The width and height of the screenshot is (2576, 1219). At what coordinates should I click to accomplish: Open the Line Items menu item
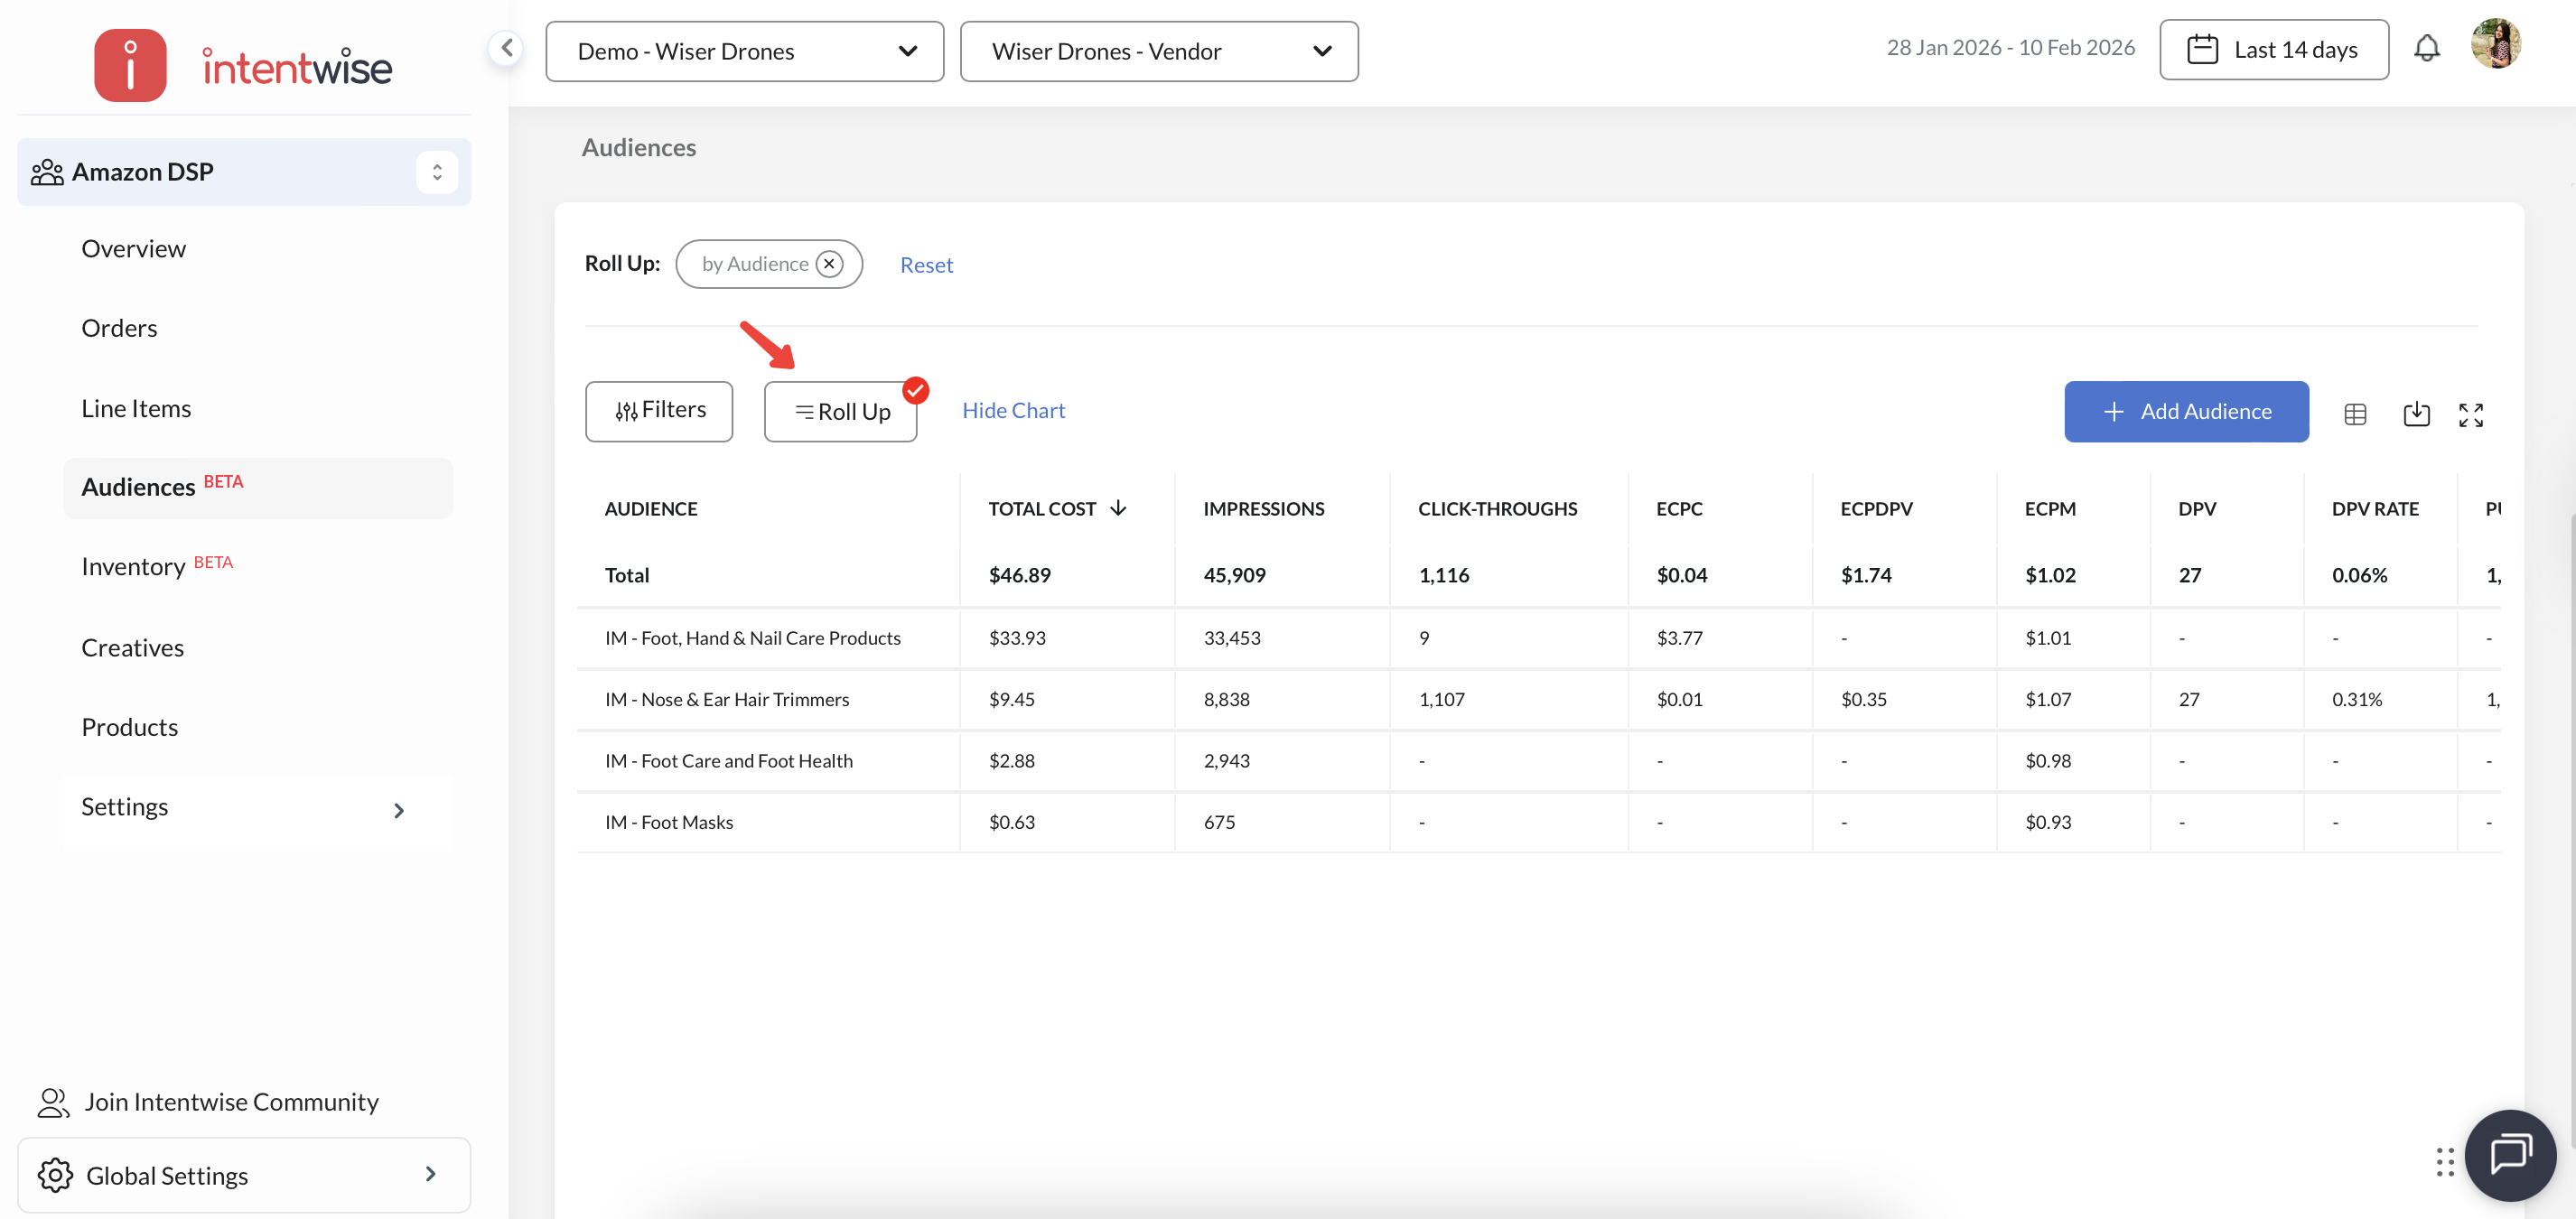click(136, 408)
